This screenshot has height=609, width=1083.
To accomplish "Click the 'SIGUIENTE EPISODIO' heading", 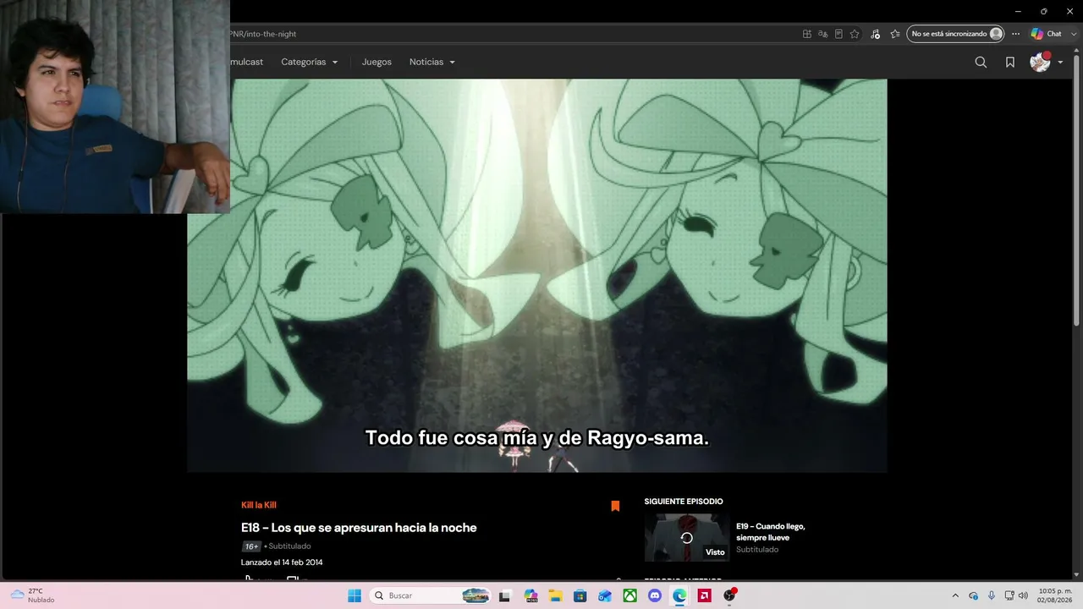I will point(684,502).
